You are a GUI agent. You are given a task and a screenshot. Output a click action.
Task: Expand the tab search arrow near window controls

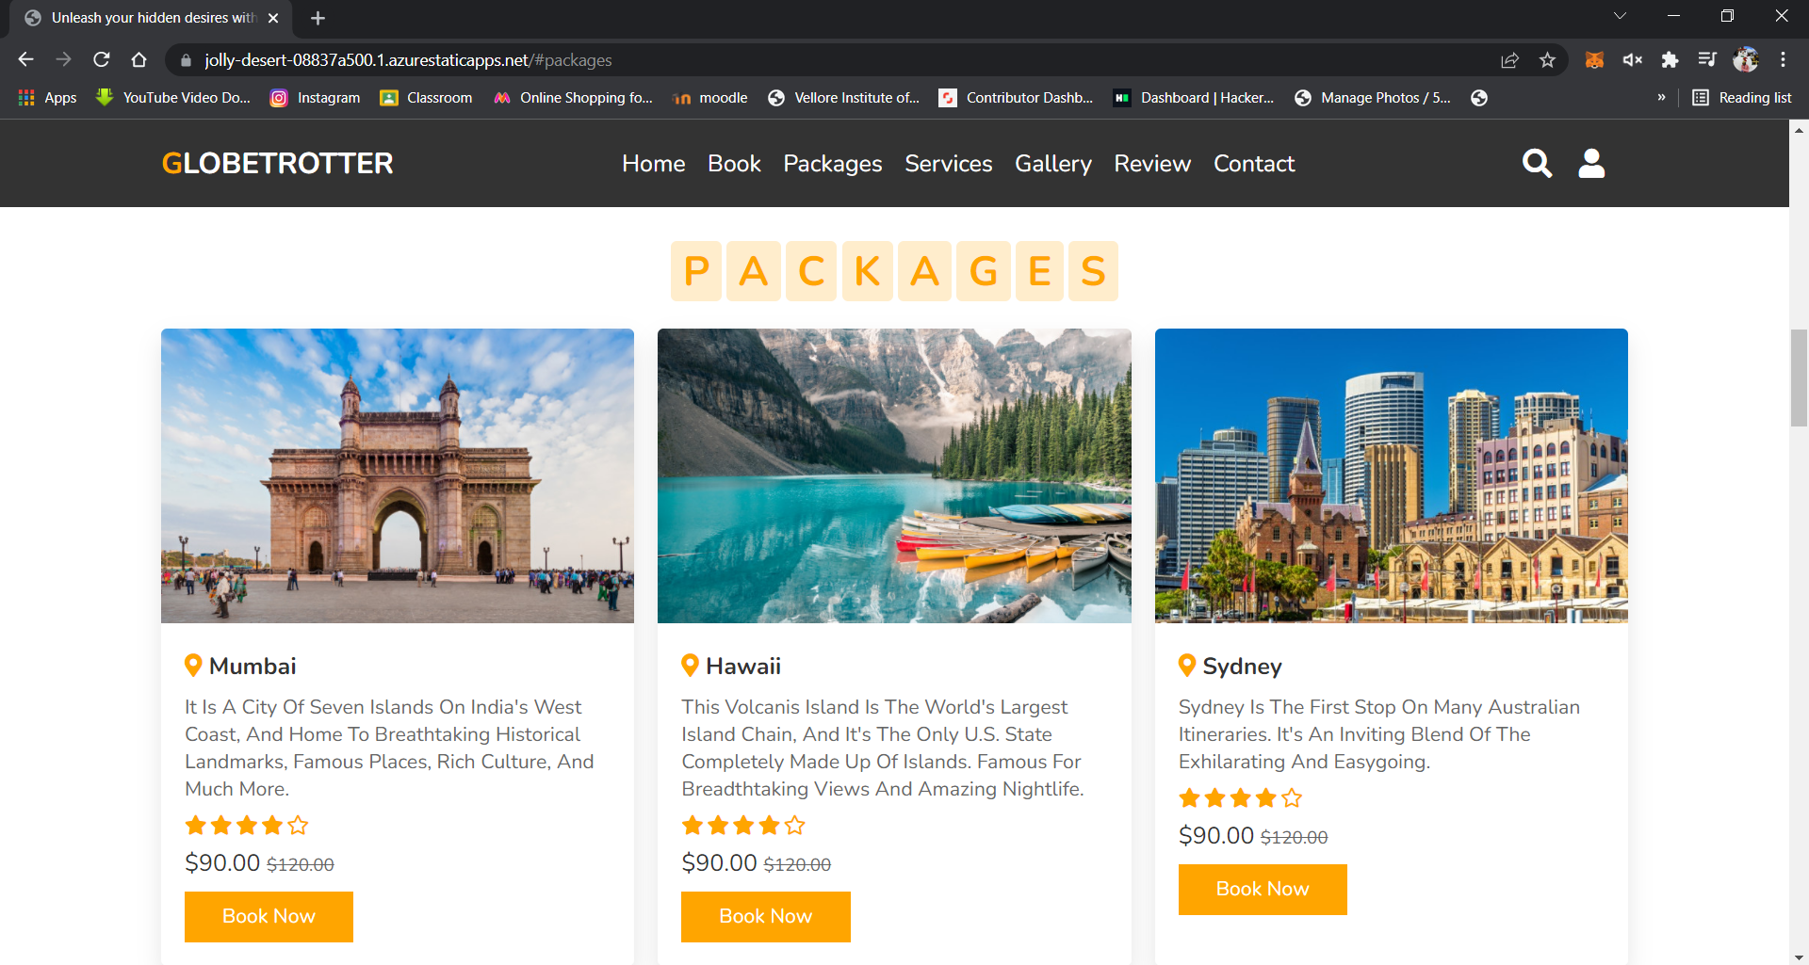[1620, 15]
